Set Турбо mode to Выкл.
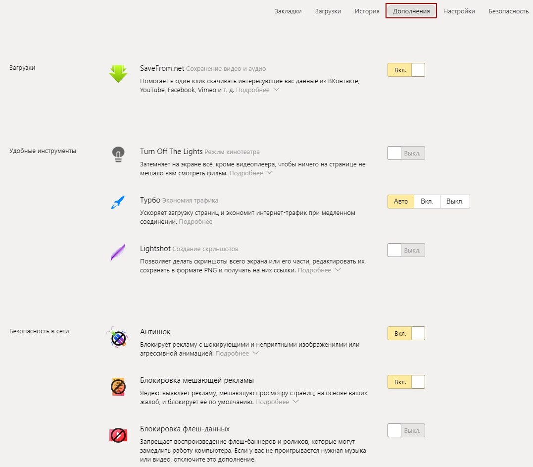The image size is (533, 467). [454, 202]
